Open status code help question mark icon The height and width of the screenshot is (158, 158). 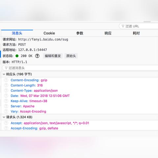point(37,56)
